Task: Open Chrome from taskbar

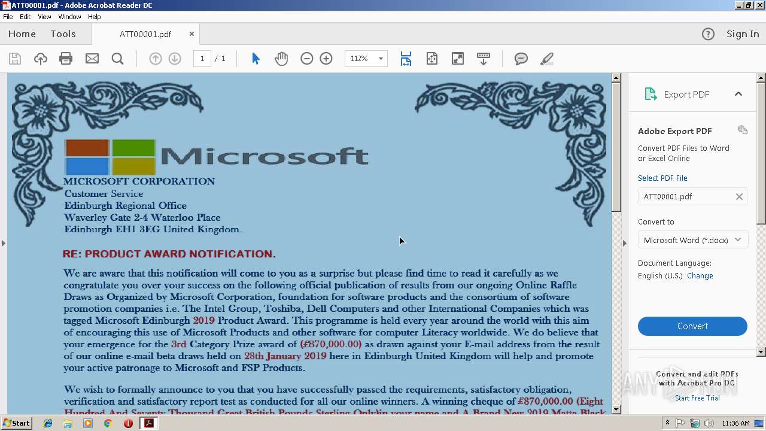Action: (108, 423)
